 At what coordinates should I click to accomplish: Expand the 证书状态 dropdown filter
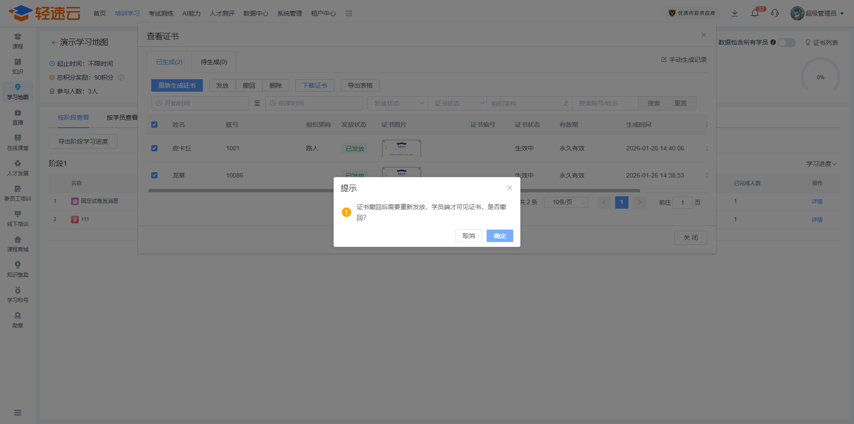(457, 103)
